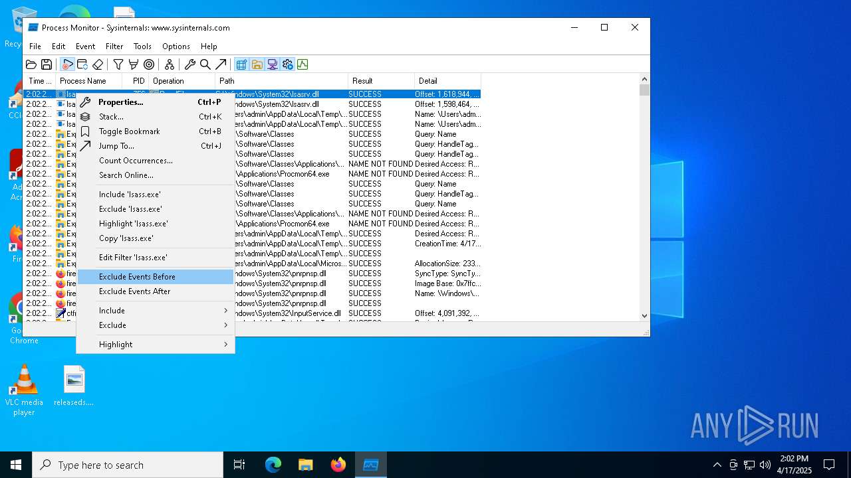This screenshot has height=478, width=851.
Task: Choose Stack... in the context menu
Action: click(155, 117)
